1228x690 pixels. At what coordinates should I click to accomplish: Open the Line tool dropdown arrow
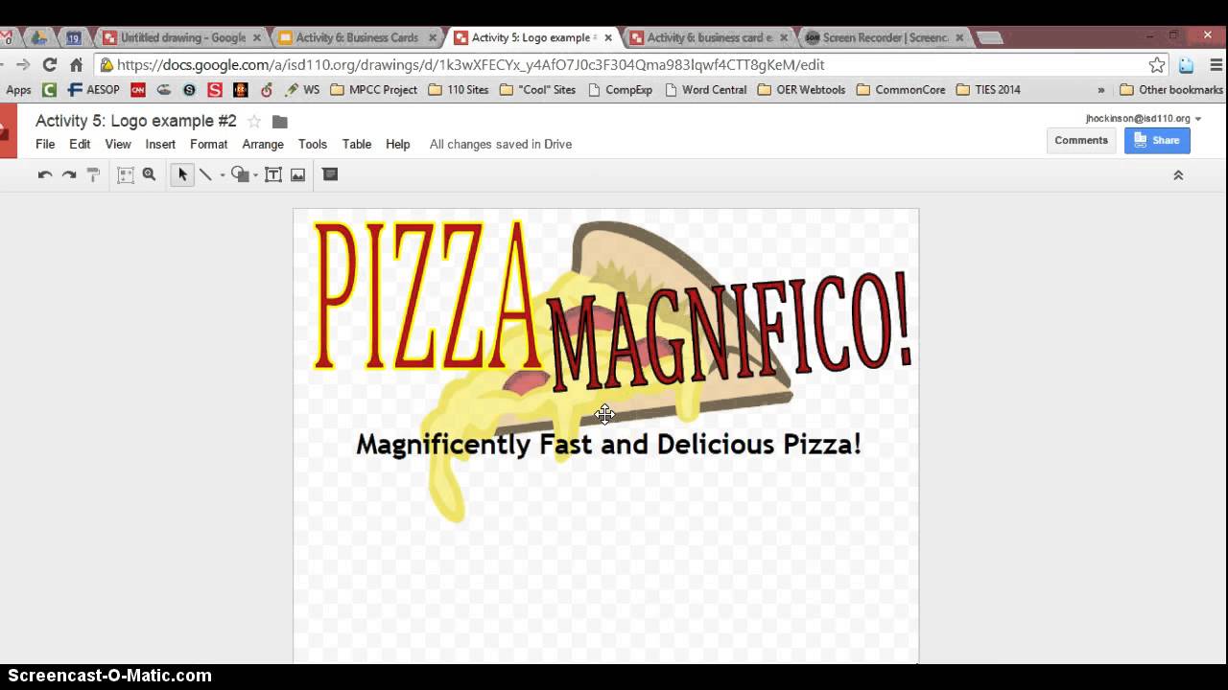point(222,174)
